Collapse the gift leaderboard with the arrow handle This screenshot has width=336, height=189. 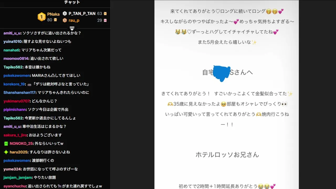pyautogui.click(x=72, y=28)
